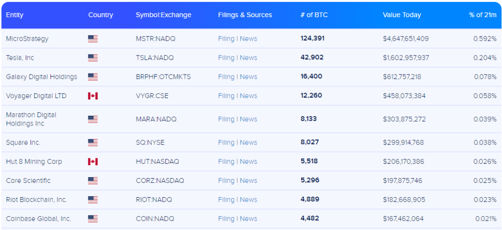Click US flag beside Core Scientific
Viewport: 502px width, 230px height.
tap(93, 180)
